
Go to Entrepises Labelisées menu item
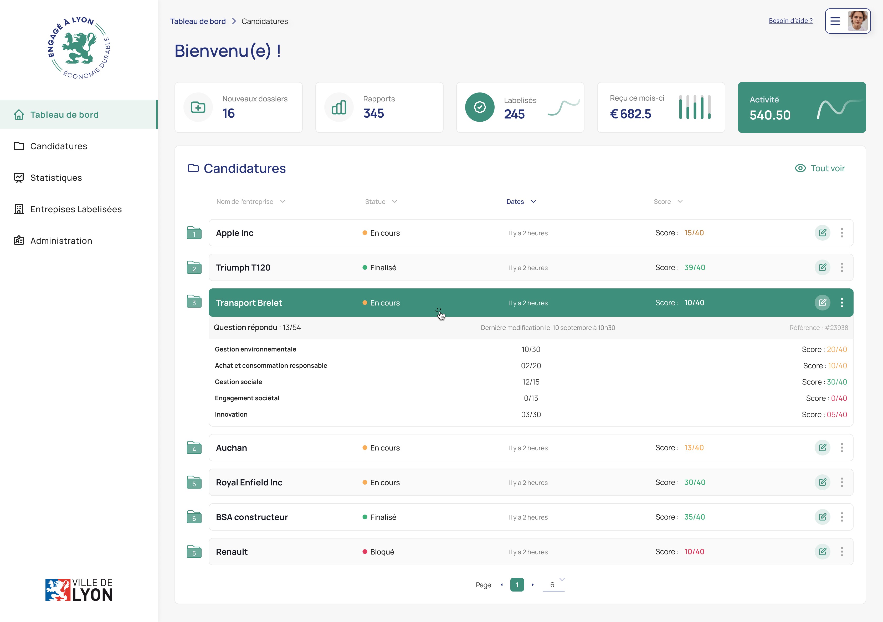[x=76, y=209]
